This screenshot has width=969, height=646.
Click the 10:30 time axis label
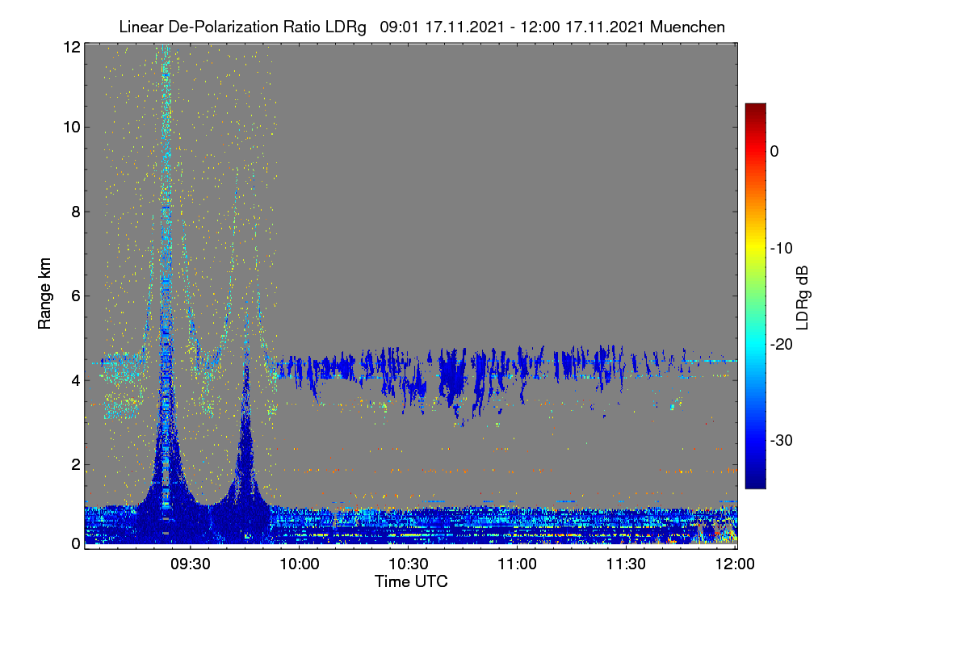coord(409,564)
